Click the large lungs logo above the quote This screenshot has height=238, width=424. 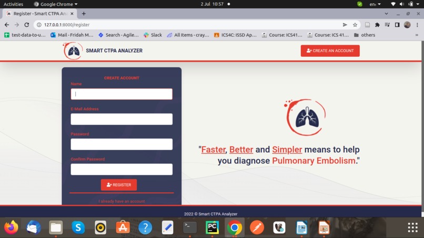click(x=306, y=117)
